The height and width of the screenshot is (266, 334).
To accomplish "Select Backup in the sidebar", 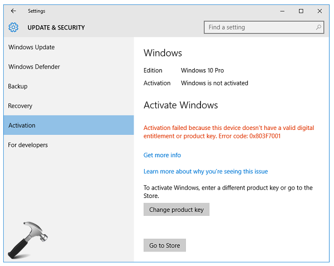I will (x=68, y=86).
